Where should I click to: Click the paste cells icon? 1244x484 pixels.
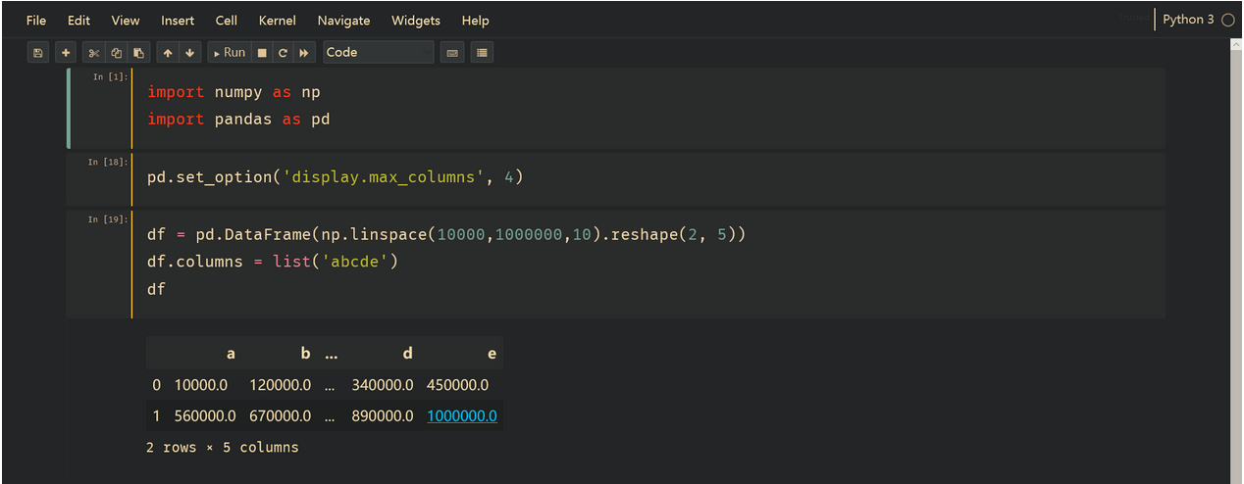[138, 53]
